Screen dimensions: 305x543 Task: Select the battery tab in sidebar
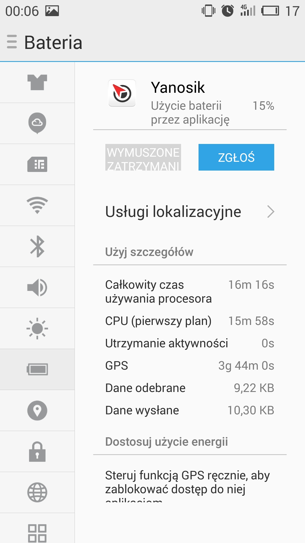tap(37, 369)
